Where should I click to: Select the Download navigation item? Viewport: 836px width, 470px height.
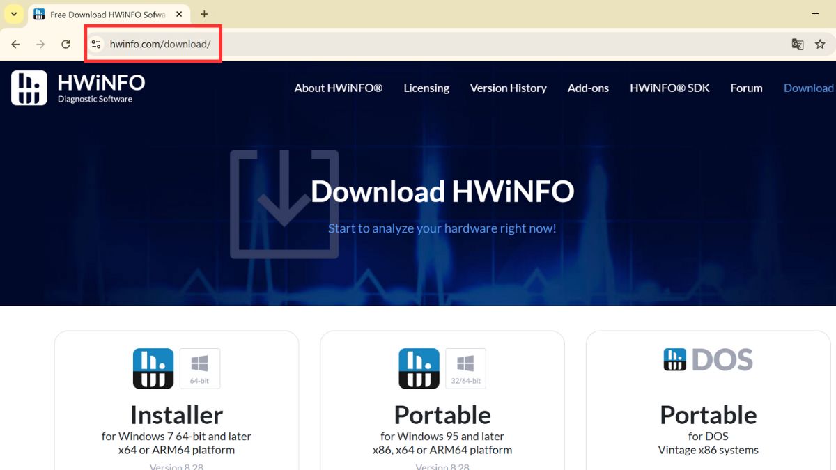pos(809,88)
